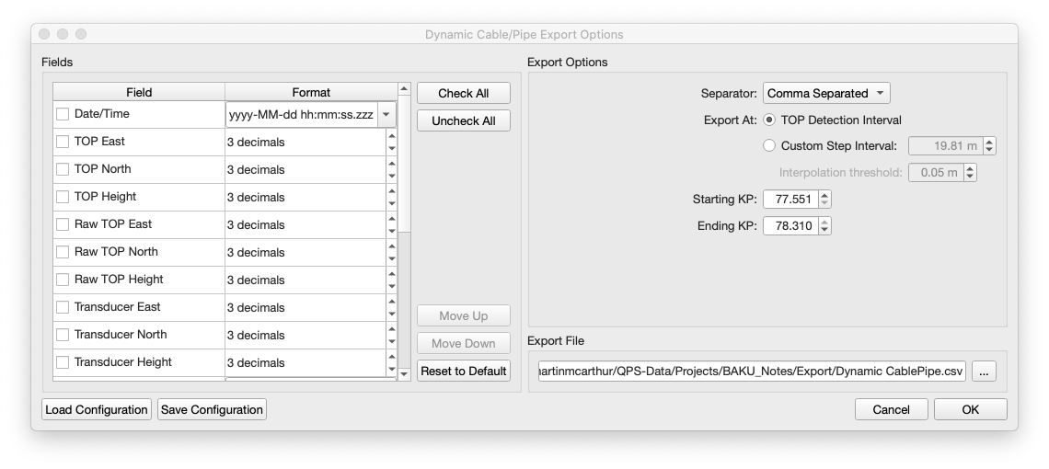This screenshot has width=1049, height=469.
Task: Tick the TOP Height field checkbox
Action: 63,197
